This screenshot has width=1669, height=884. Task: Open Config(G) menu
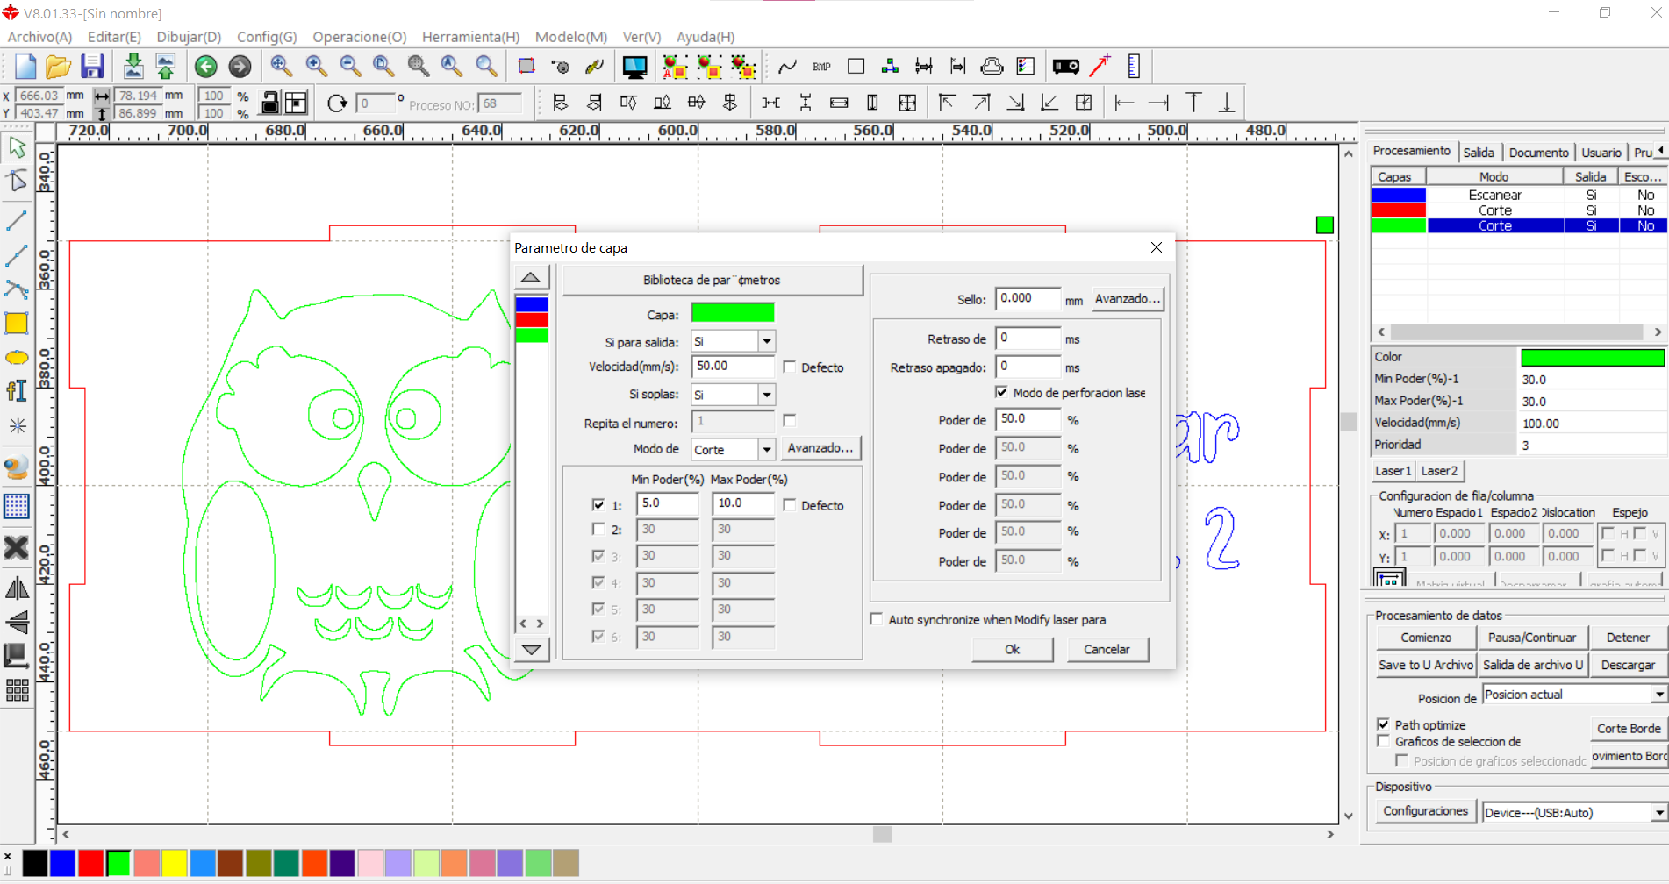coord(267,37)
